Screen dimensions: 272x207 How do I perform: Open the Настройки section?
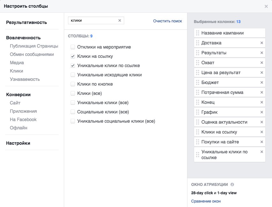18,143
